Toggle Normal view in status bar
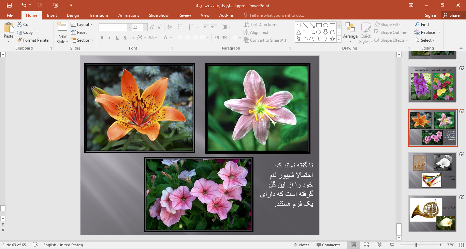The height and width of the screenshot is (249, 466). (x=353, y=245)
